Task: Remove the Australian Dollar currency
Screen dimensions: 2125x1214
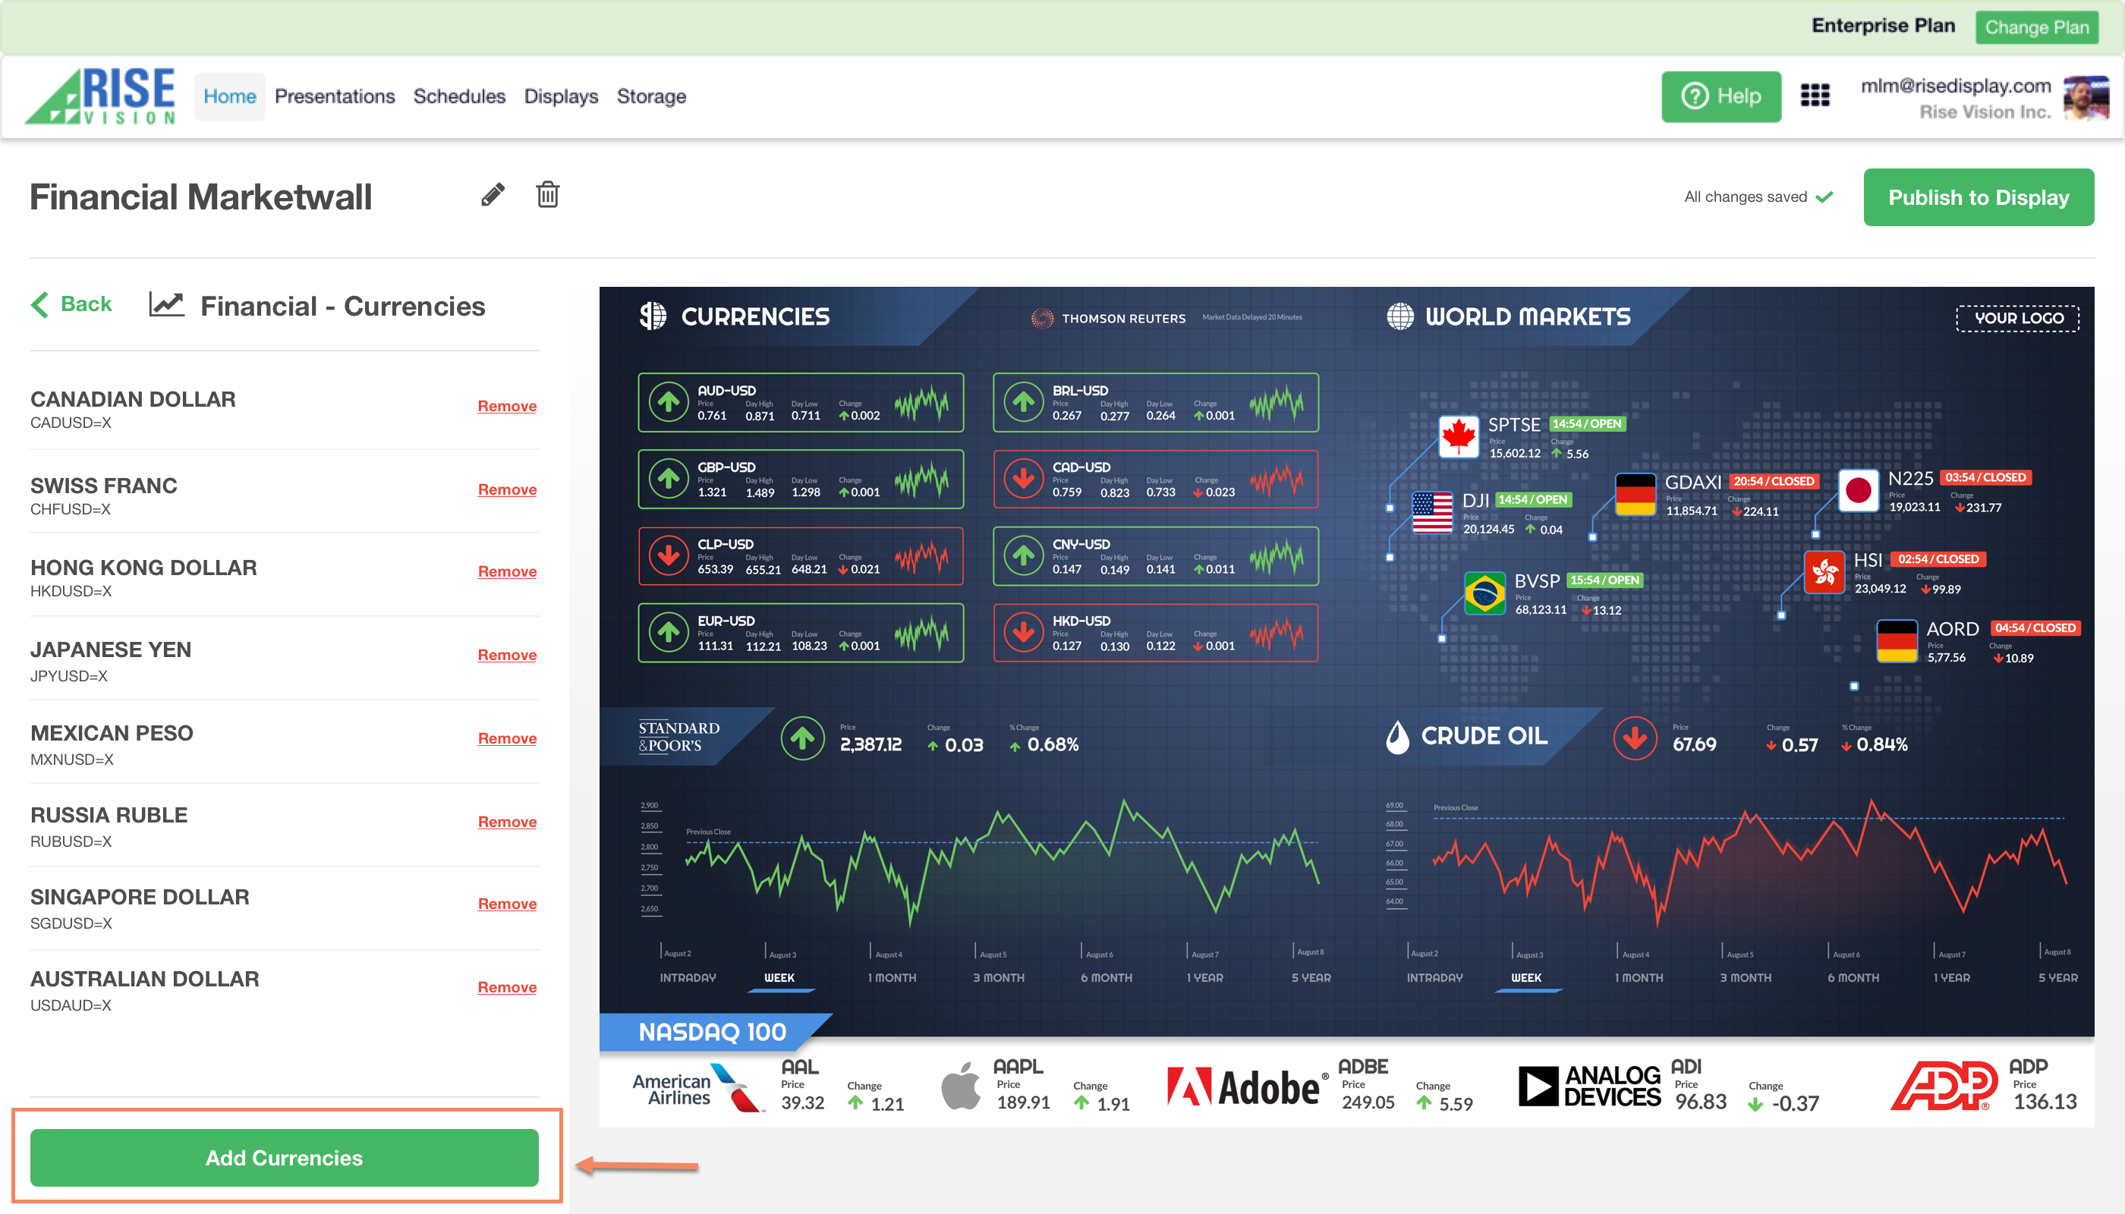Action: point(506,986)
